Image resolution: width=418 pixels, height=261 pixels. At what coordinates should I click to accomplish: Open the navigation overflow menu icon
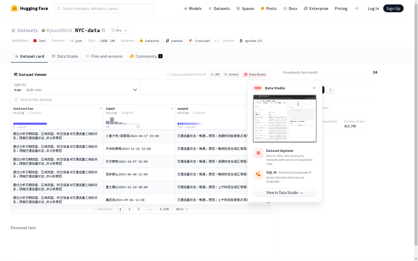(x=356, y=8)
